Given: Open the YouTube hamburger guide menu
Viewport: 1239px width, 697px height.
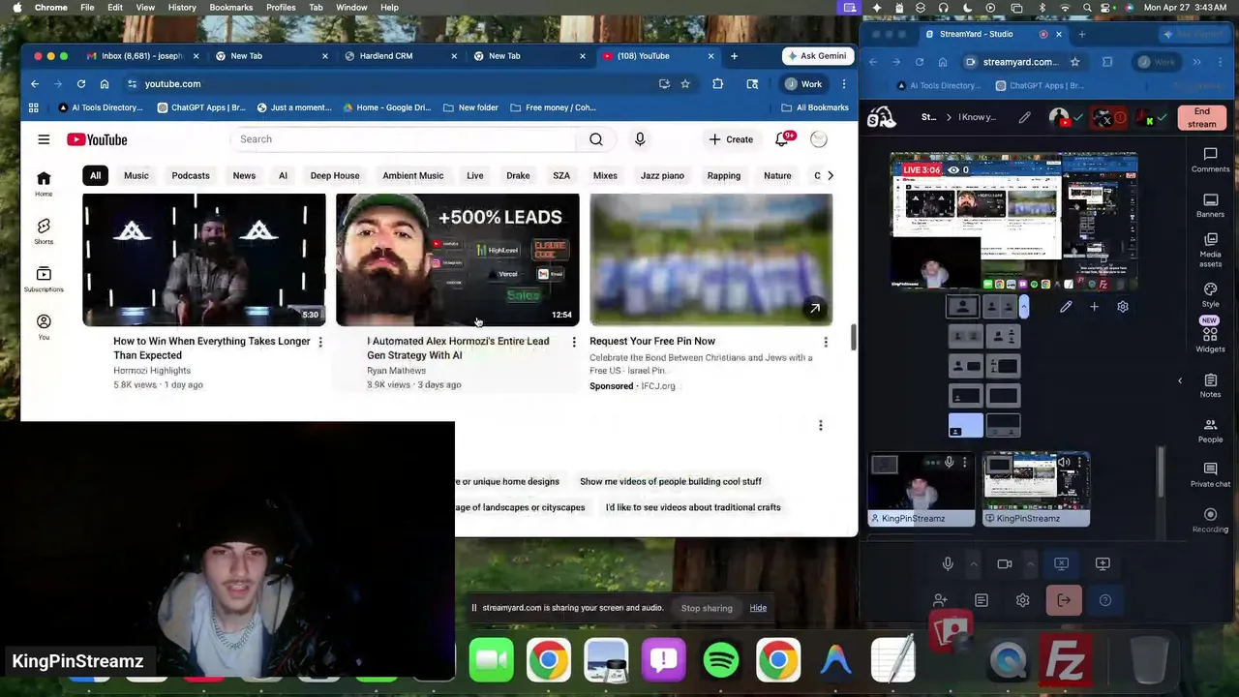Looking at the screenshot, I should [x=44, y=139].
